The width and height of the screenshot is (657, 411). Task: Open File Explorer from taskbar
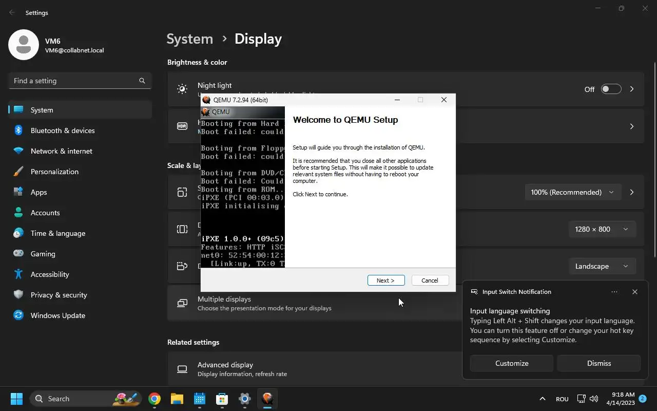click(x=177, y=399)
